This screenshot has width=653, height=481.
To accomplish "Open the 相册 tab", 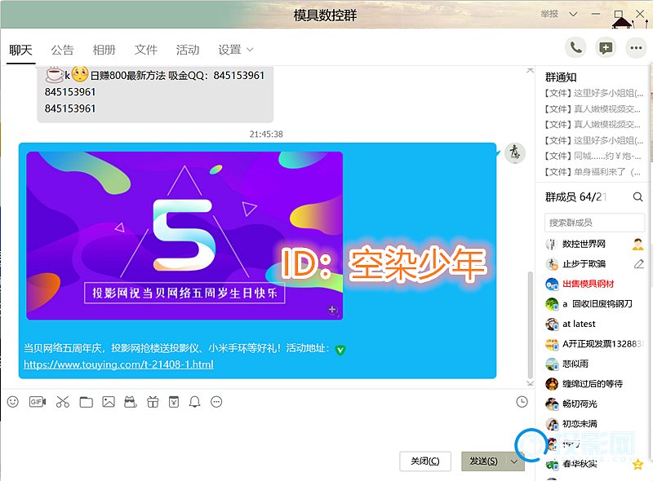I will [x=104, y=50].
